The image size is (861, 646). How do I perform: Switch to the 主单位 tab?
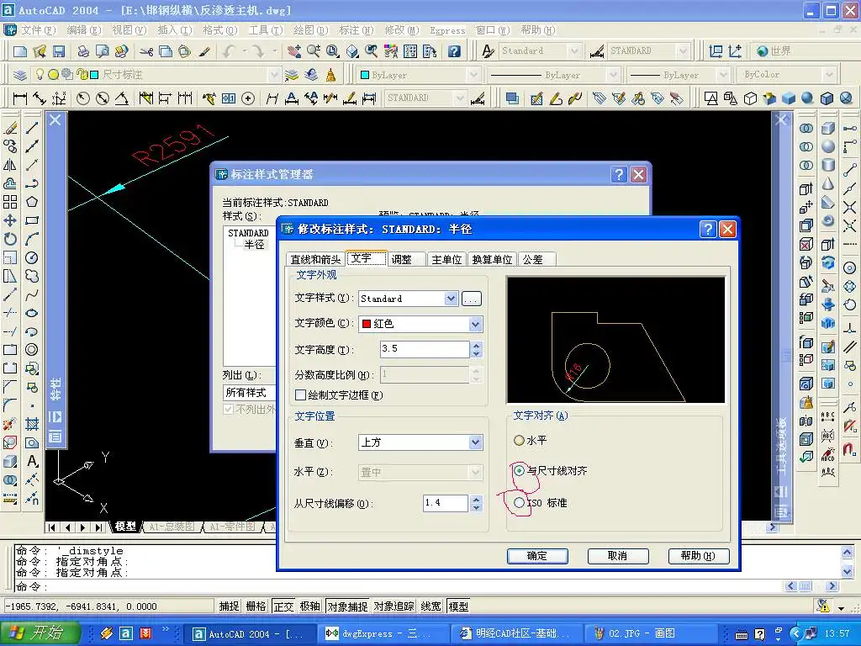pyautogui.click(x=446, y=259)
